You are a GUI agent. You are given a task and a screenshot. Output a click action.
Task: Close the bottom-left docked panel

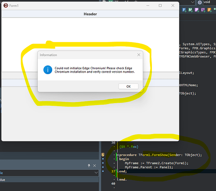(94, 166)
